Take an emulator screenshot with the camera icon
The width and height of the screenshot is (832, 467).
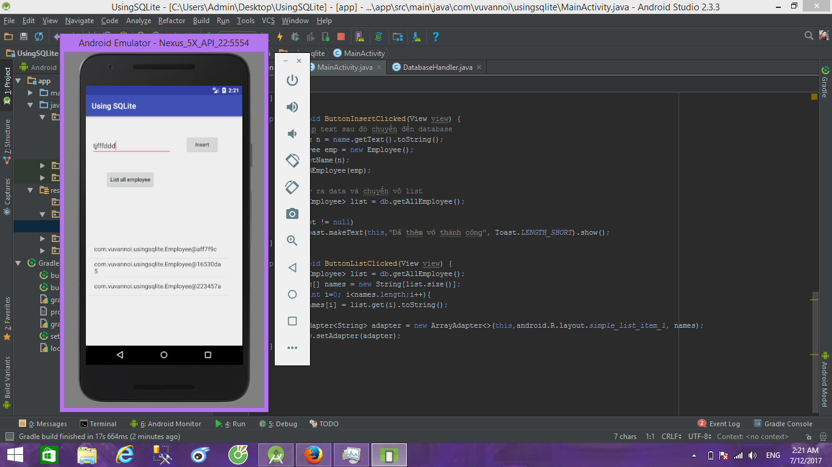pos(292,213)
